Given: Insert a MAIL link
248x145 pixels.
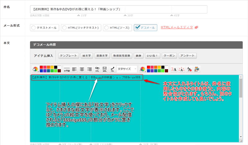Looking at the screenshot, I should point(105,69).
